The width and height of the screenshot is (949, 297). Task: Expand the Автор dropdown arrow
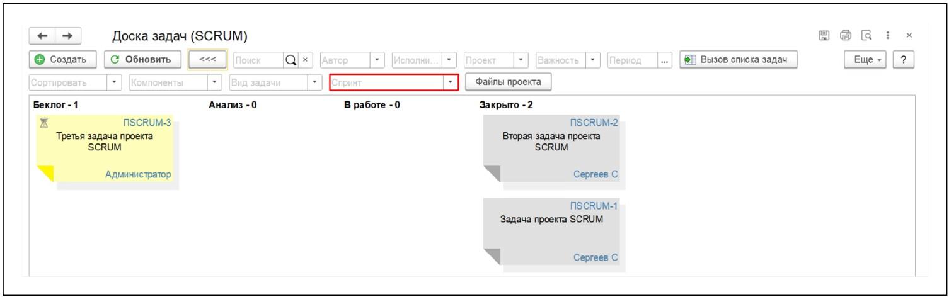376,60
